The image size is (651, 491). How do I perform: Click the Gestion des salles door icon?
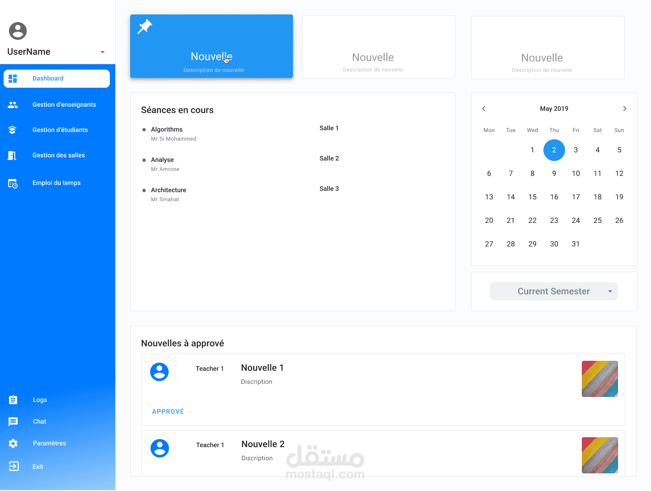[x=12, y=156]
